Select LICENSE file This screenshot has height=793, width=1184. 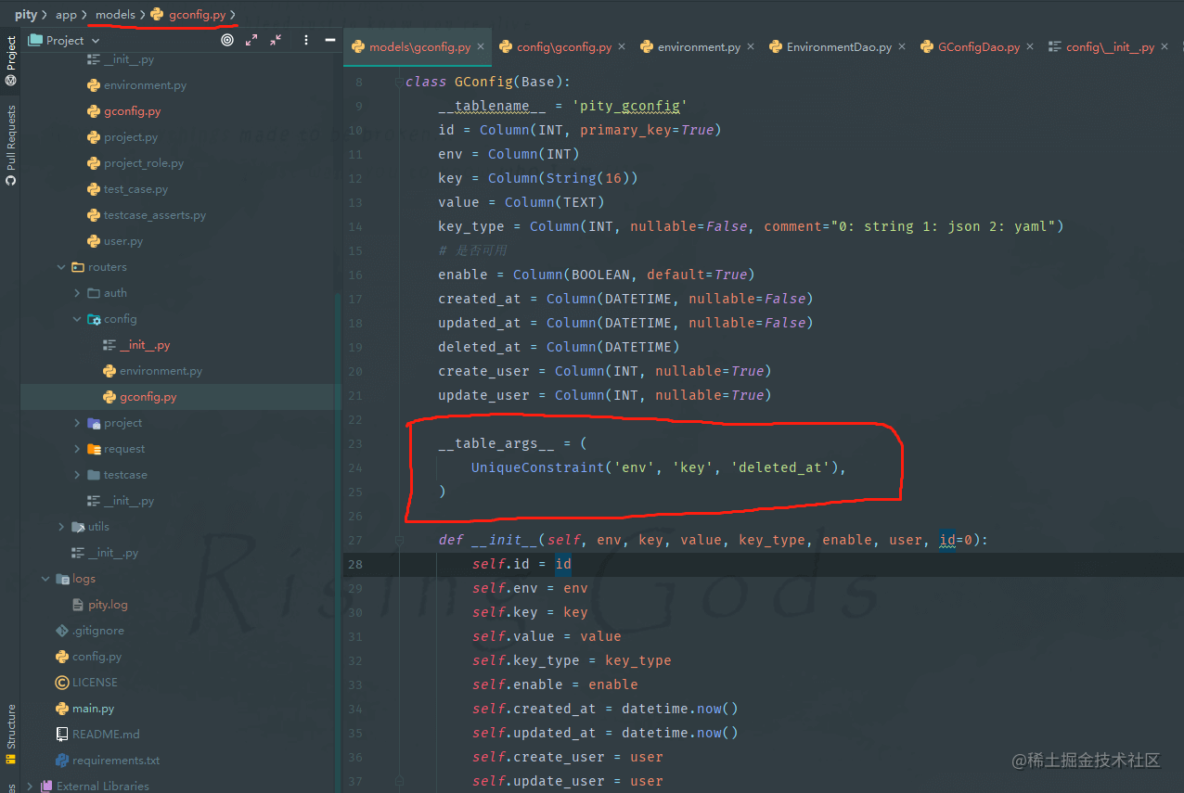click(x=95, y=683)
